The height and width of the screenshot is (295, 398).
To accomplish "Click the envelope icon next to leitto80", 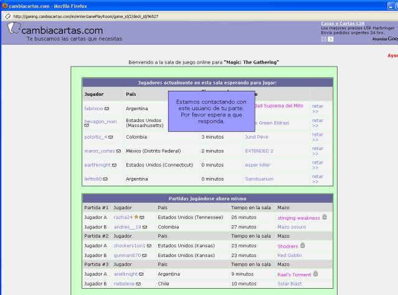I will click(x=105, y=179).
